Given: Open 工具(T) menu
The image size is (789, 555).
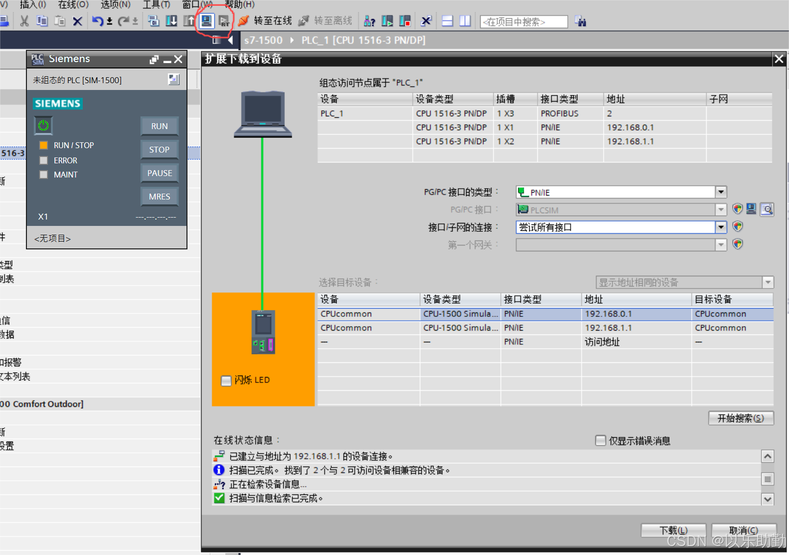Looking at the screenshot, I should (x=156, y=4).
